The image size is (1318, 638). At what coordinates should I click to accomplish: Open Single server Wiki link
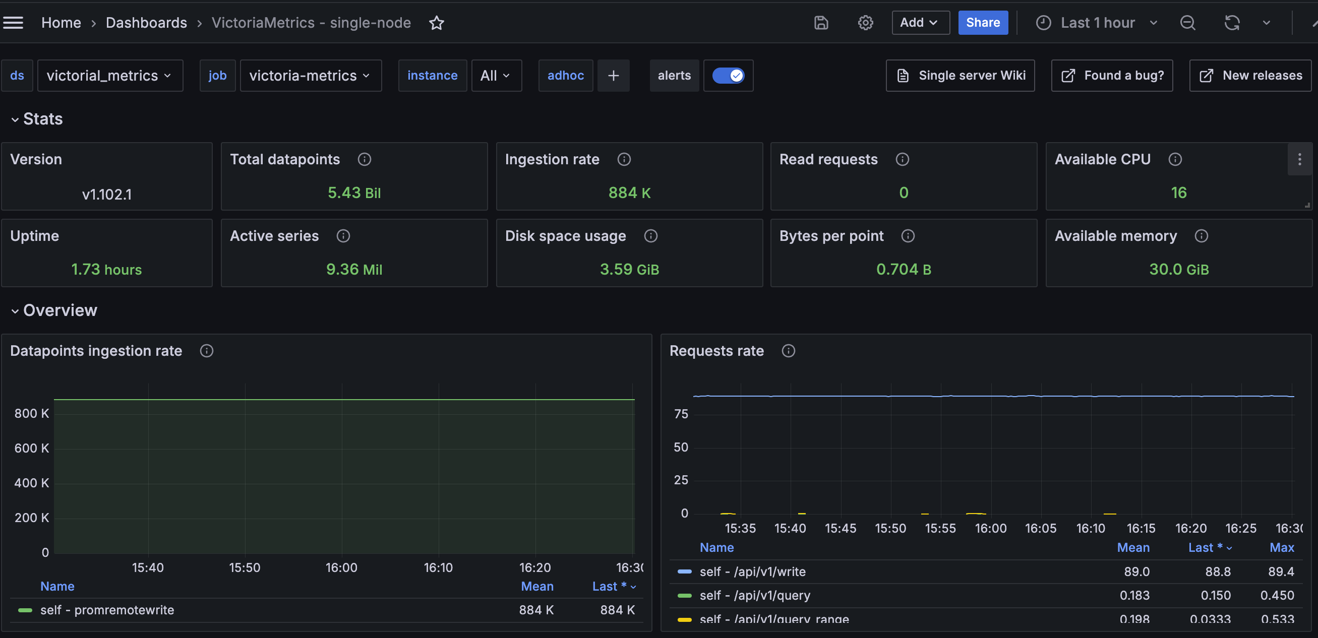[961, 76]
